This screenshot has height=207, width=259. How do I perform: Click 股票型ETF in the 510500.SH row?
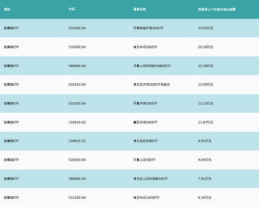[x=11, y=47]
